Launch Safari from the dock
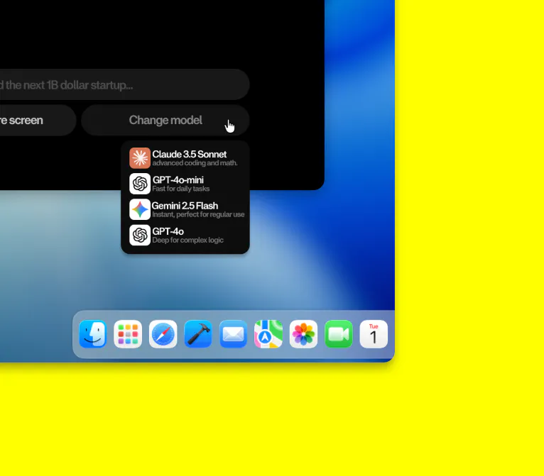 click(163, 334)
